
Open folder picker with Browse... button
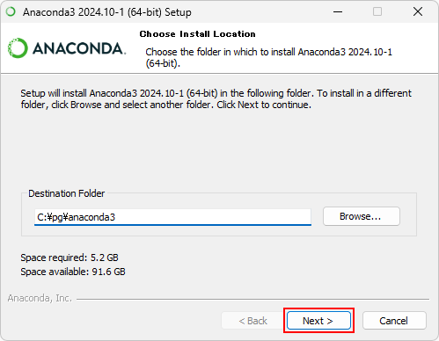(x=362, y=216)
